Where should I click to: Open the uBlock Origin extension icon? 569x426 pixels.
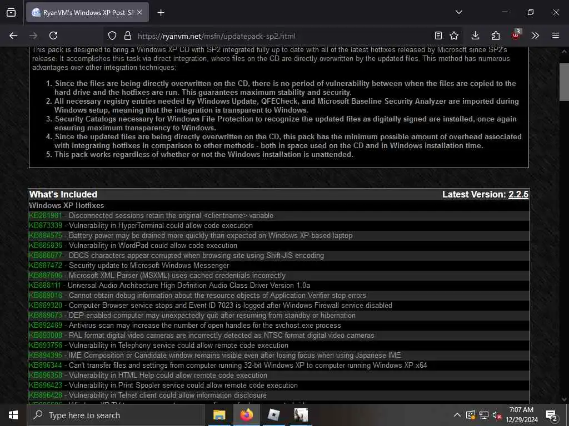click(x=516, y=35)
